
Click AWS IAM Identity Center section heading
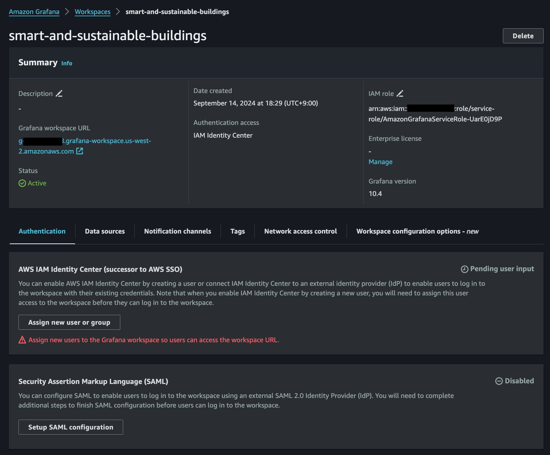[x=100, y=270]
